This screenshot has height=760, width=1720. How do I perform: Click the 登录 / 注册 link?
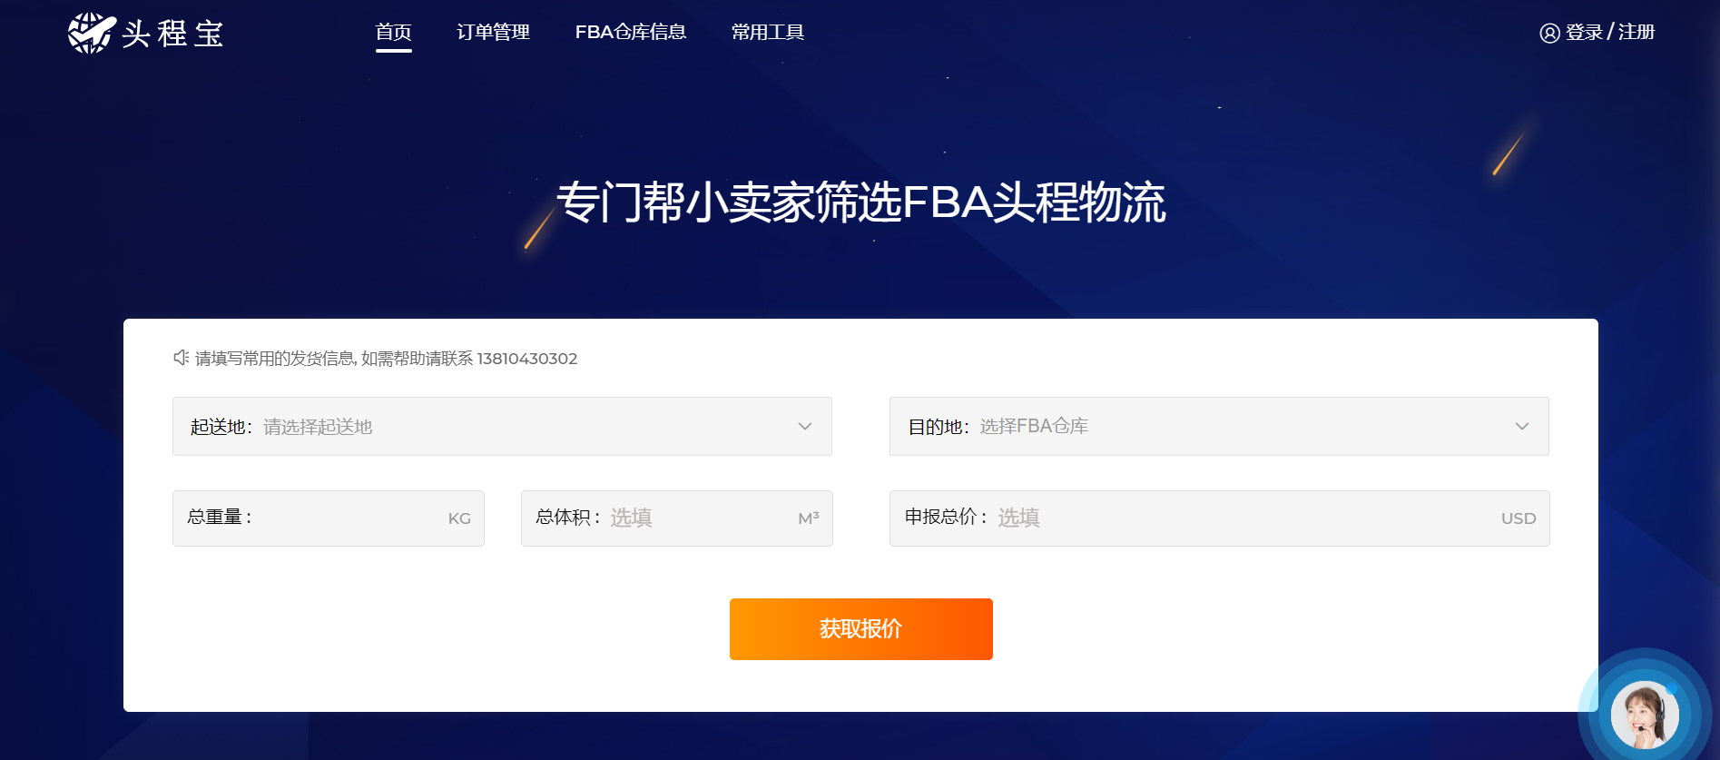tap(1609, 33)
